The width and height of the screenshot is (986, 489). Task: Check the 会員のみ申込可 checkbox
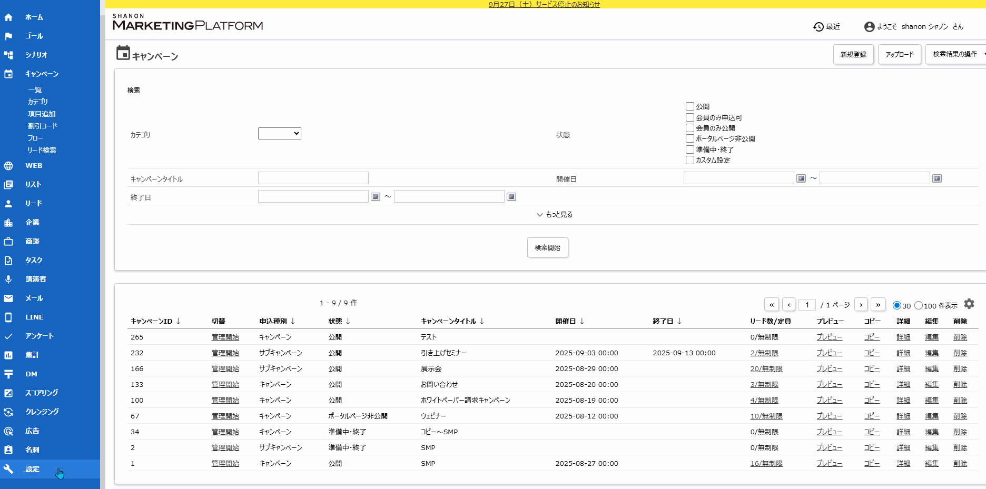pos(690,117)
